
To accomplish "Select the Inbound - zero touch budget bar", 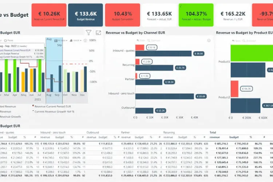I will (164, 96).
